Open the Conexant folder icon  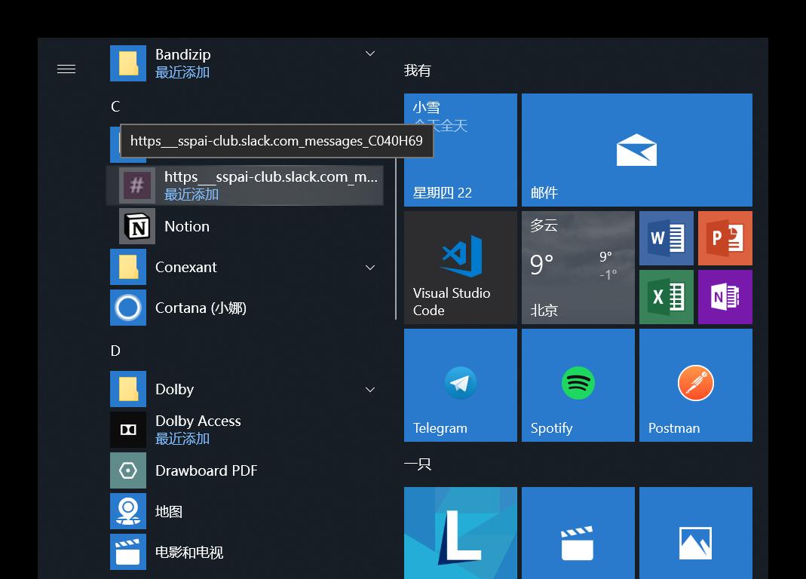[x=128, y=267]
